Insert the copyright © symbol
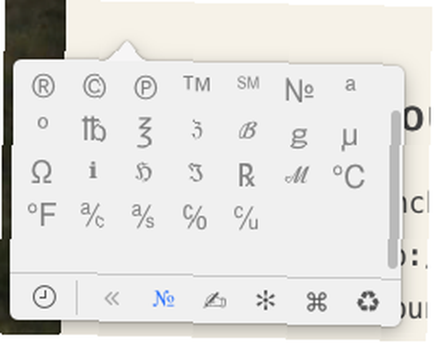Image resolution: width=434 pixels, height=343 pixels. (94, 87)
